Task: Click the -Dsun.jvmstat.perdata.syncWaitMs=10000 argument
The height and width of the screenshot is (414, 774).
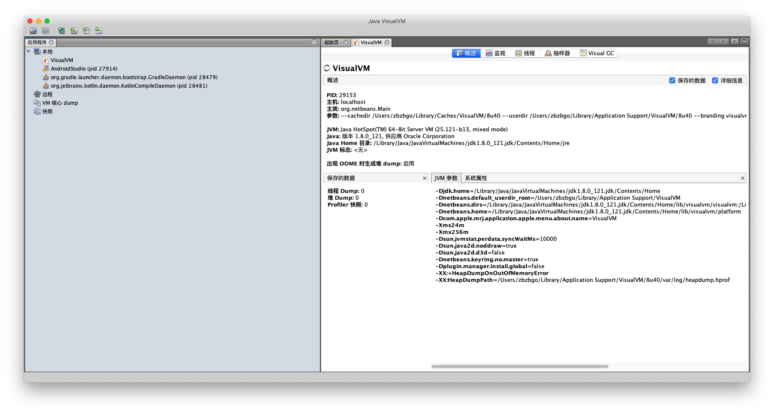Action: (496, 239)
